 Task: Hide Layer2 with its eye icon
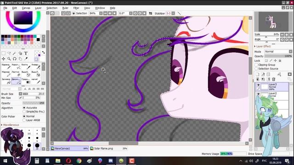[x=258, y=93]
